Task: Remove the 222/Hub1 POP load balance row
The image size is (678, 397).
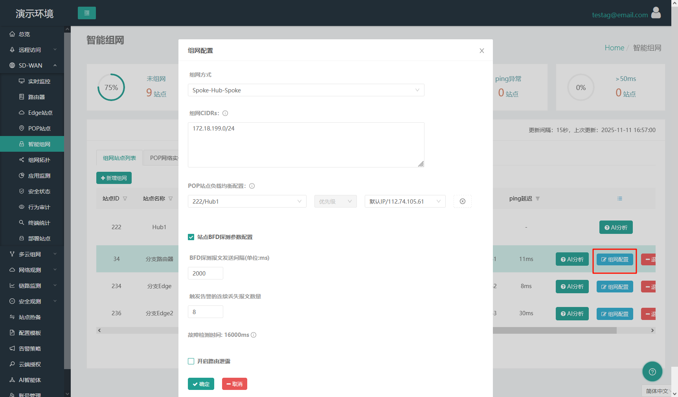Action: pyautogui.click(x=463, y=201)
